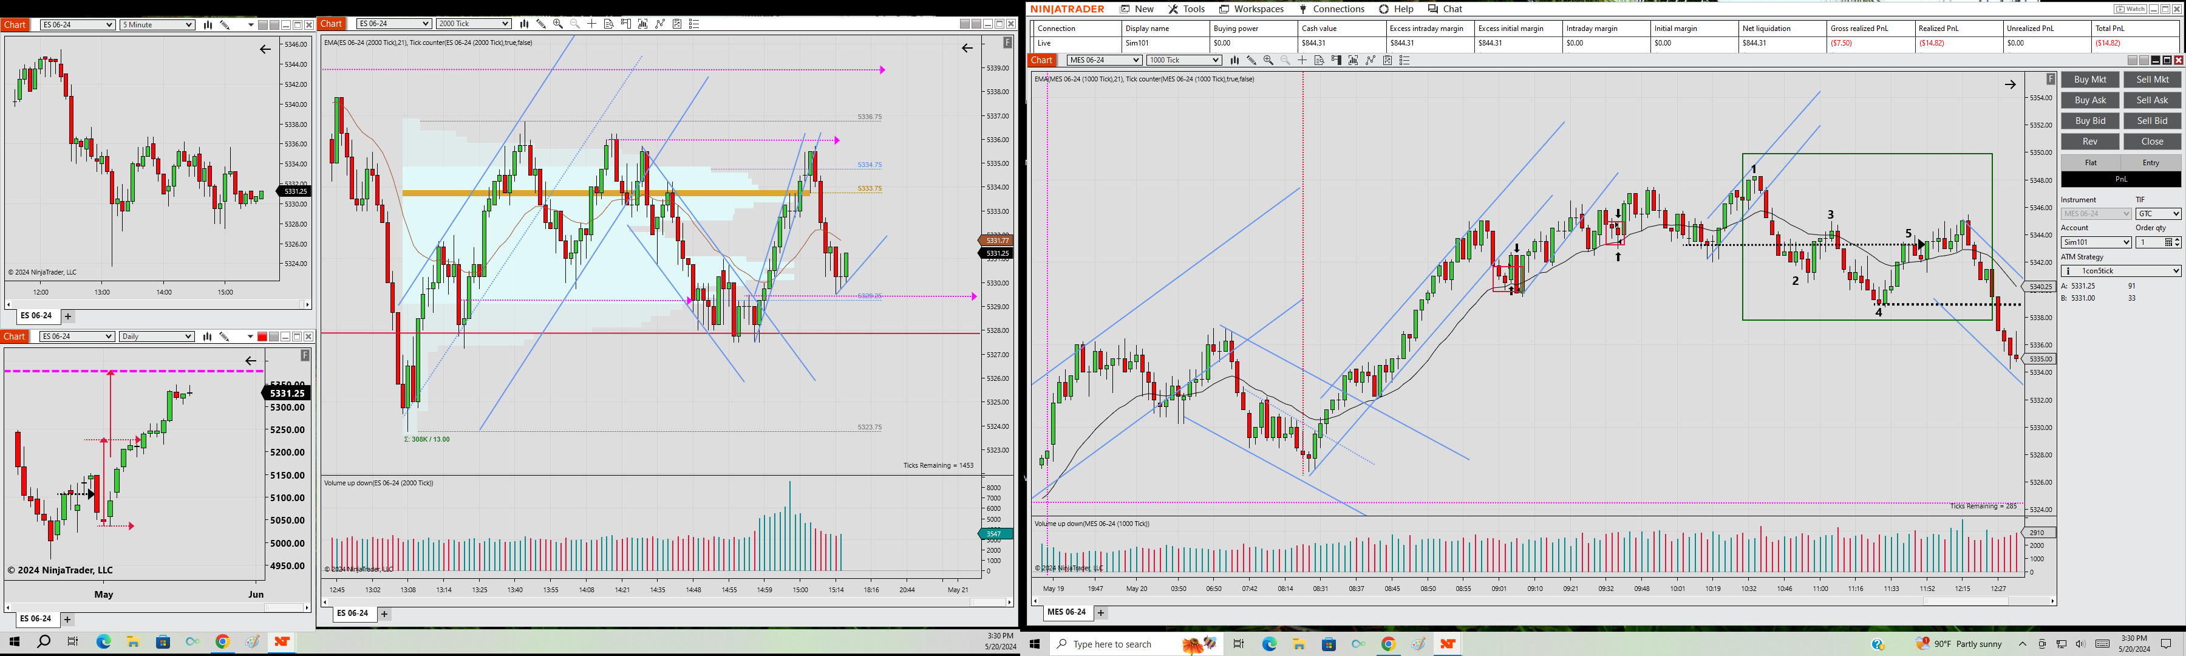Open properties list icon in MES chart toolbar
Viewport: 2186px width, 656px height.
pos(1405,60)
